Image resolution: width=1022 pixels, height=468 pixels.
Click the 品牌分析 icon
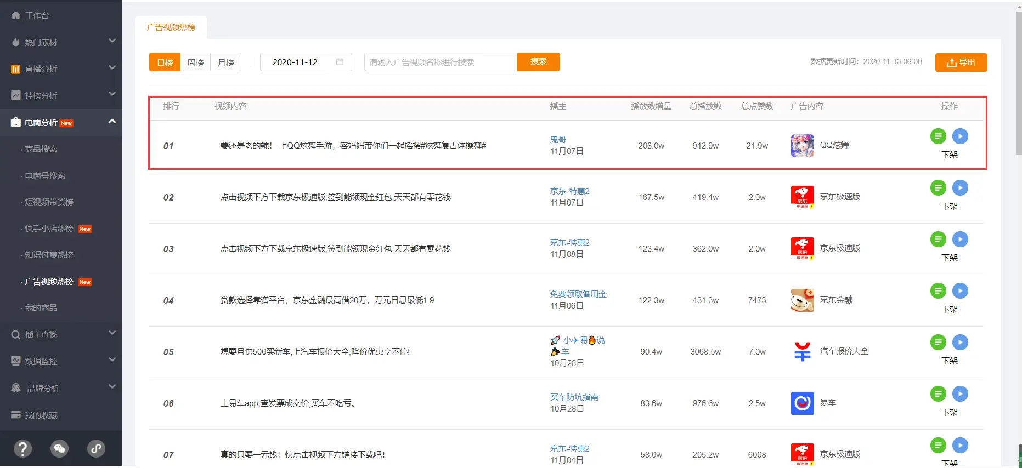point(16,388)
